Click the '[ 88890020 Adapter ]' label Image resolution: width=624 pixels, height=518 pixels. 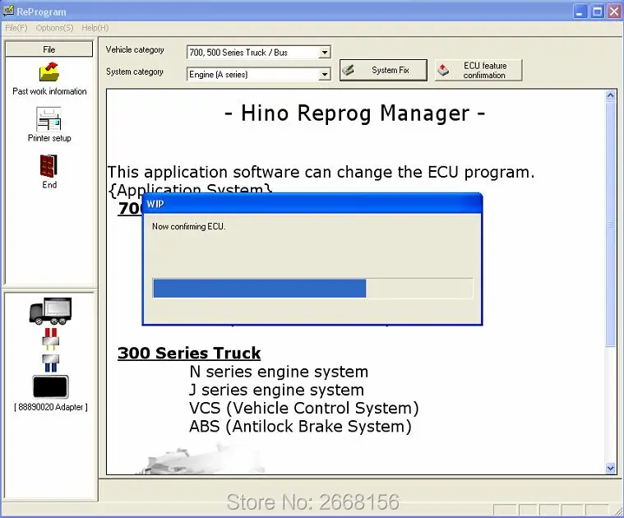tap(51, 407)
